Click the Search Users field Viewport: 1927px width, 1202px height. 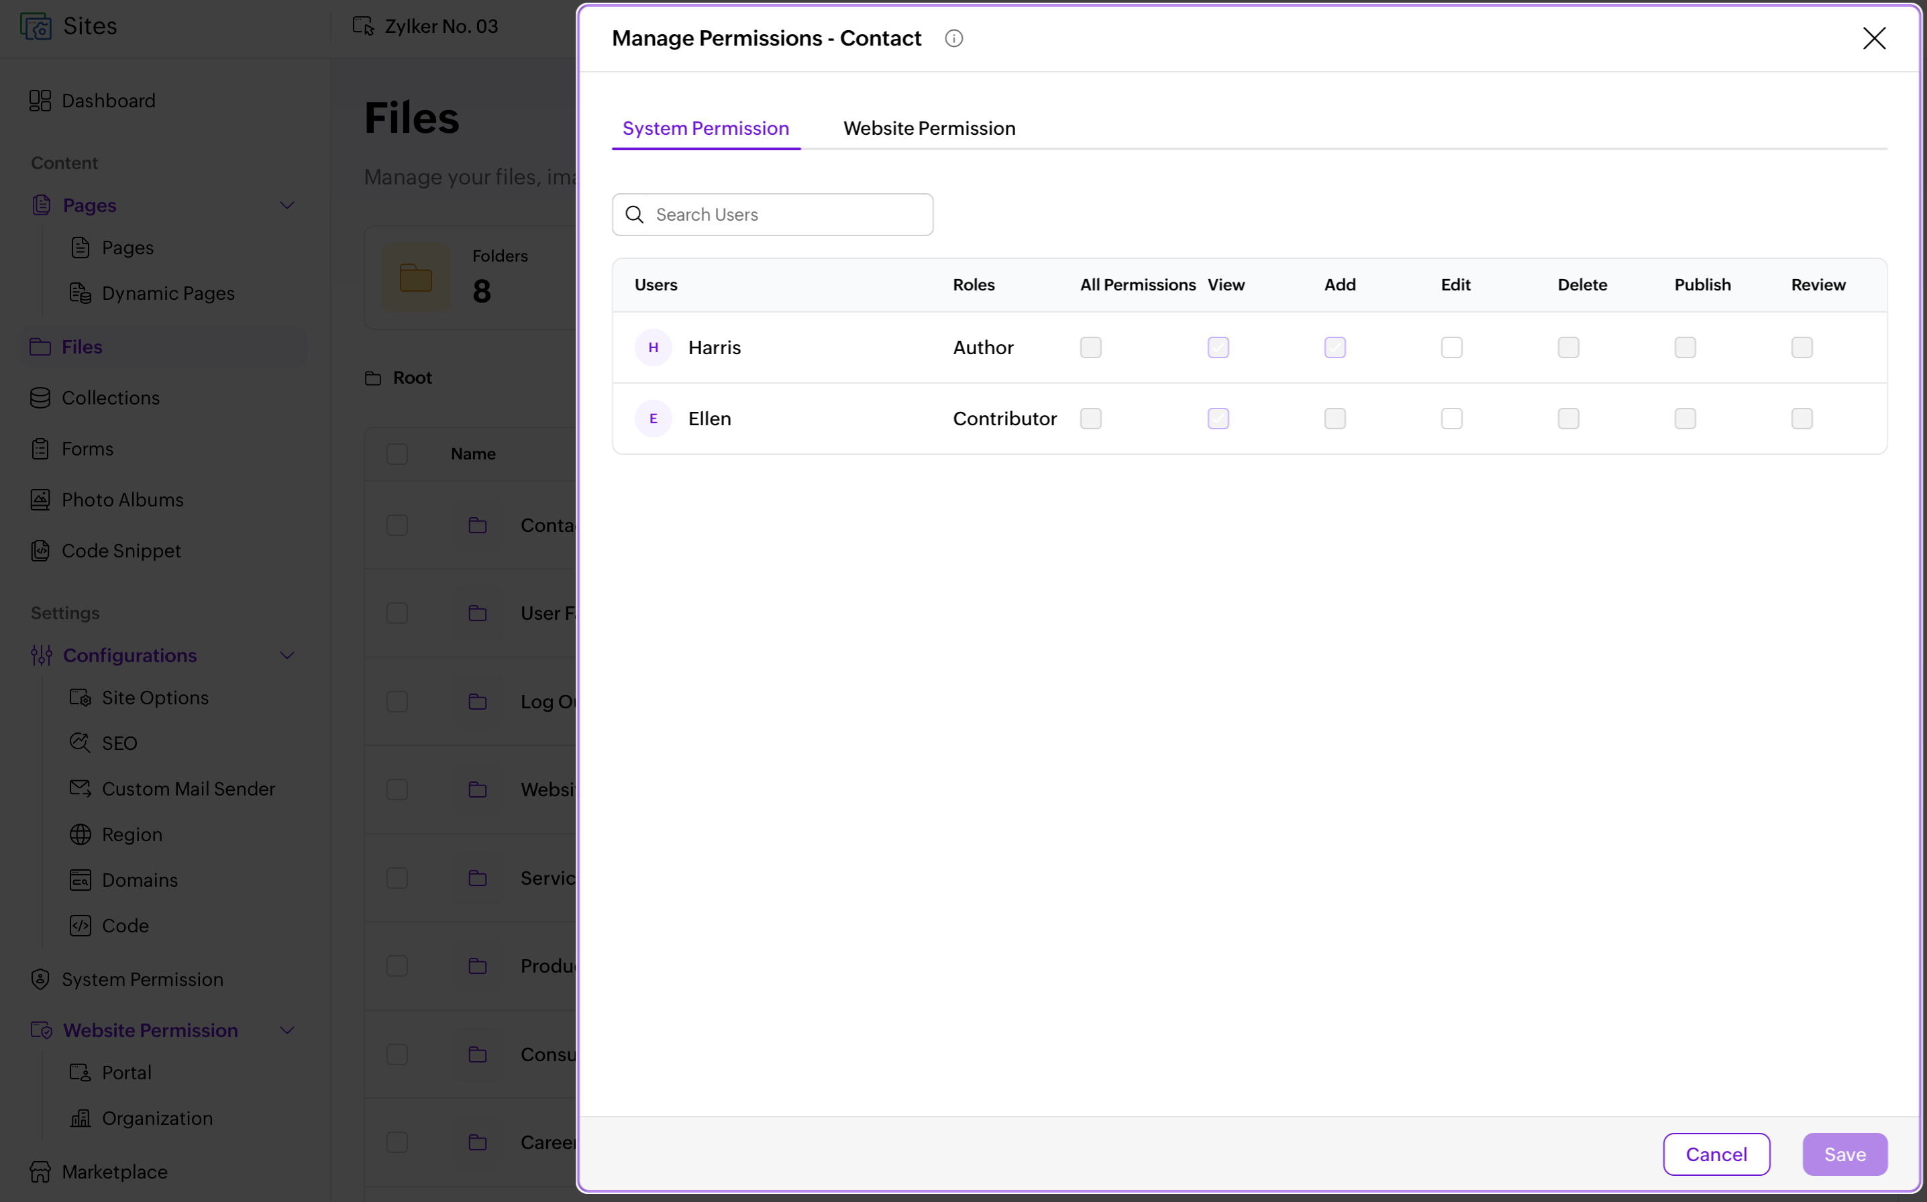click(x=772, y=215)
